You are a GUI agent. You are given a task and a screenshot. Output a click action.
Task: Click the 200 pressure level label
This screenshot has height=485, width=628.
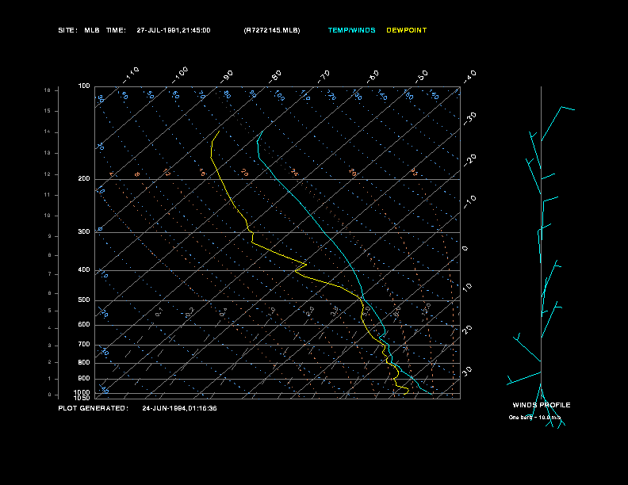pos(84,179)
